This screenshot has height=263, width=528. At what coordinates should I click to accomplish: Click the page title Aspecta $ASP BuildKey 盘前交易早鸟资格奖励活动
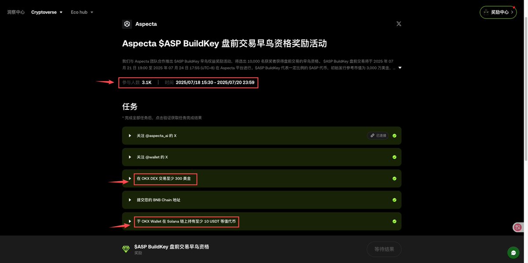(224, 43)
